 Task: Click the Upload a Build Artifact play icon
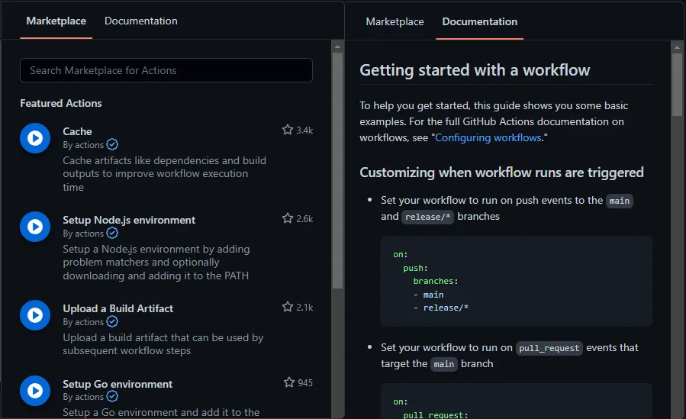[x=35, y=315]
